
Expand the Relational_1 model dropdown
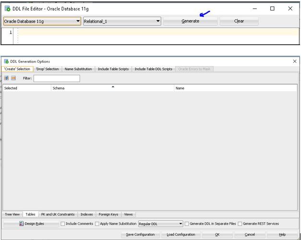point(122,21)
